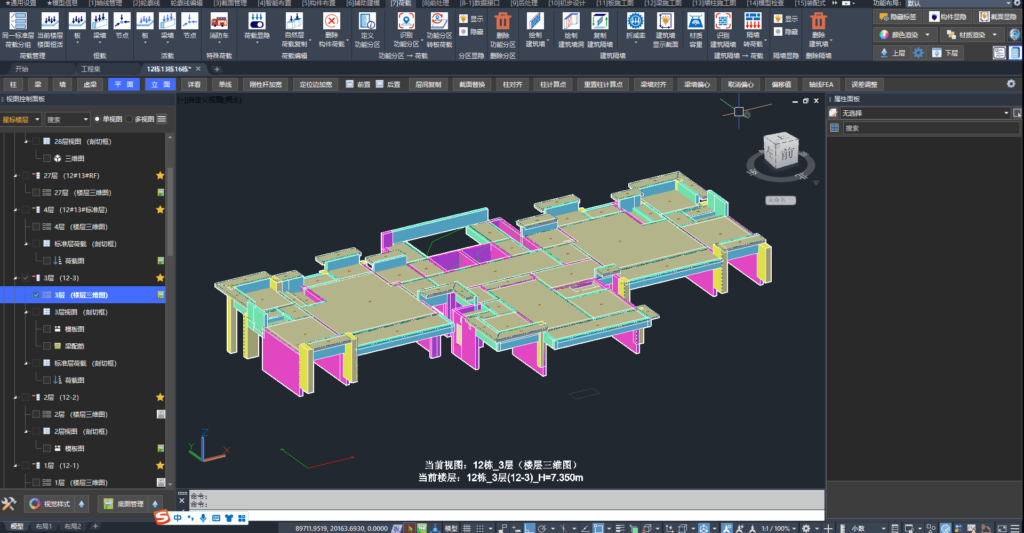Open the 颜色渲染 color rendering option
Screen dimensions: 1024x533
[x=905, y=35]
